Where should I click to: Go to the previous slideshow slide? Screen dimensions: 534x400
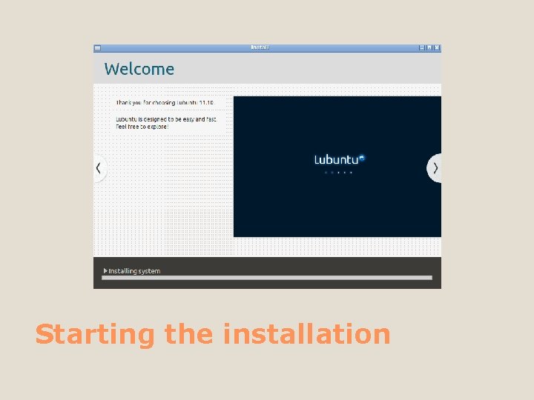99,168
